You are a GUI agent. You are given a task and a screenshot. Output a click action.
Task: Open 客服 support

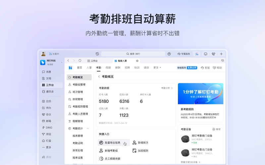pos(205,68)
